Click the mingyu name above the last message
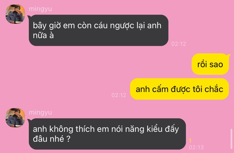Image resolution: width=234 pixels, height=153 pixels. 40,113
